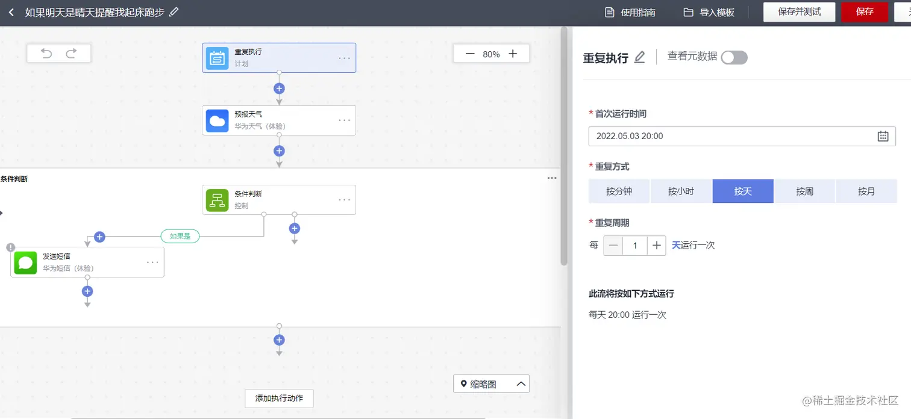The image size is (911, 419).
Task: Select the green 条件判断 control node icon
Action: pos(218,200)
